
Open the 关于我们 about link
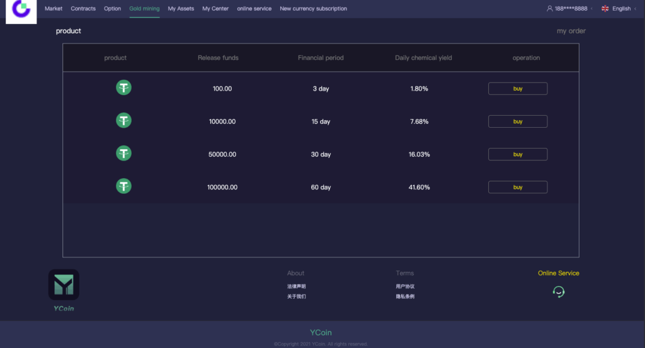coord(297,296)
